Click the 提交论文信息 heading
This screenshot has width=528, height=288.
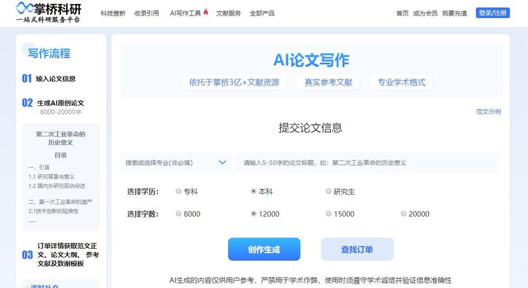click(310, 128)
